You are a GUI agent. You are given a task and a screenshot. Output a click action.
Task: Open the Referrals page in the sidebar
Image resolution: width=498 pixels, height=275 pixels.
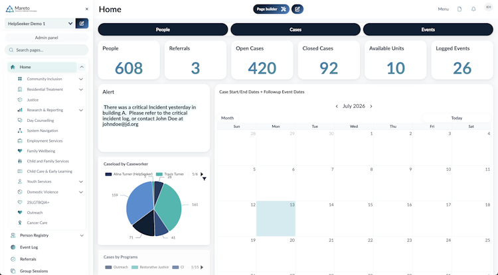(x=28, y=259)
